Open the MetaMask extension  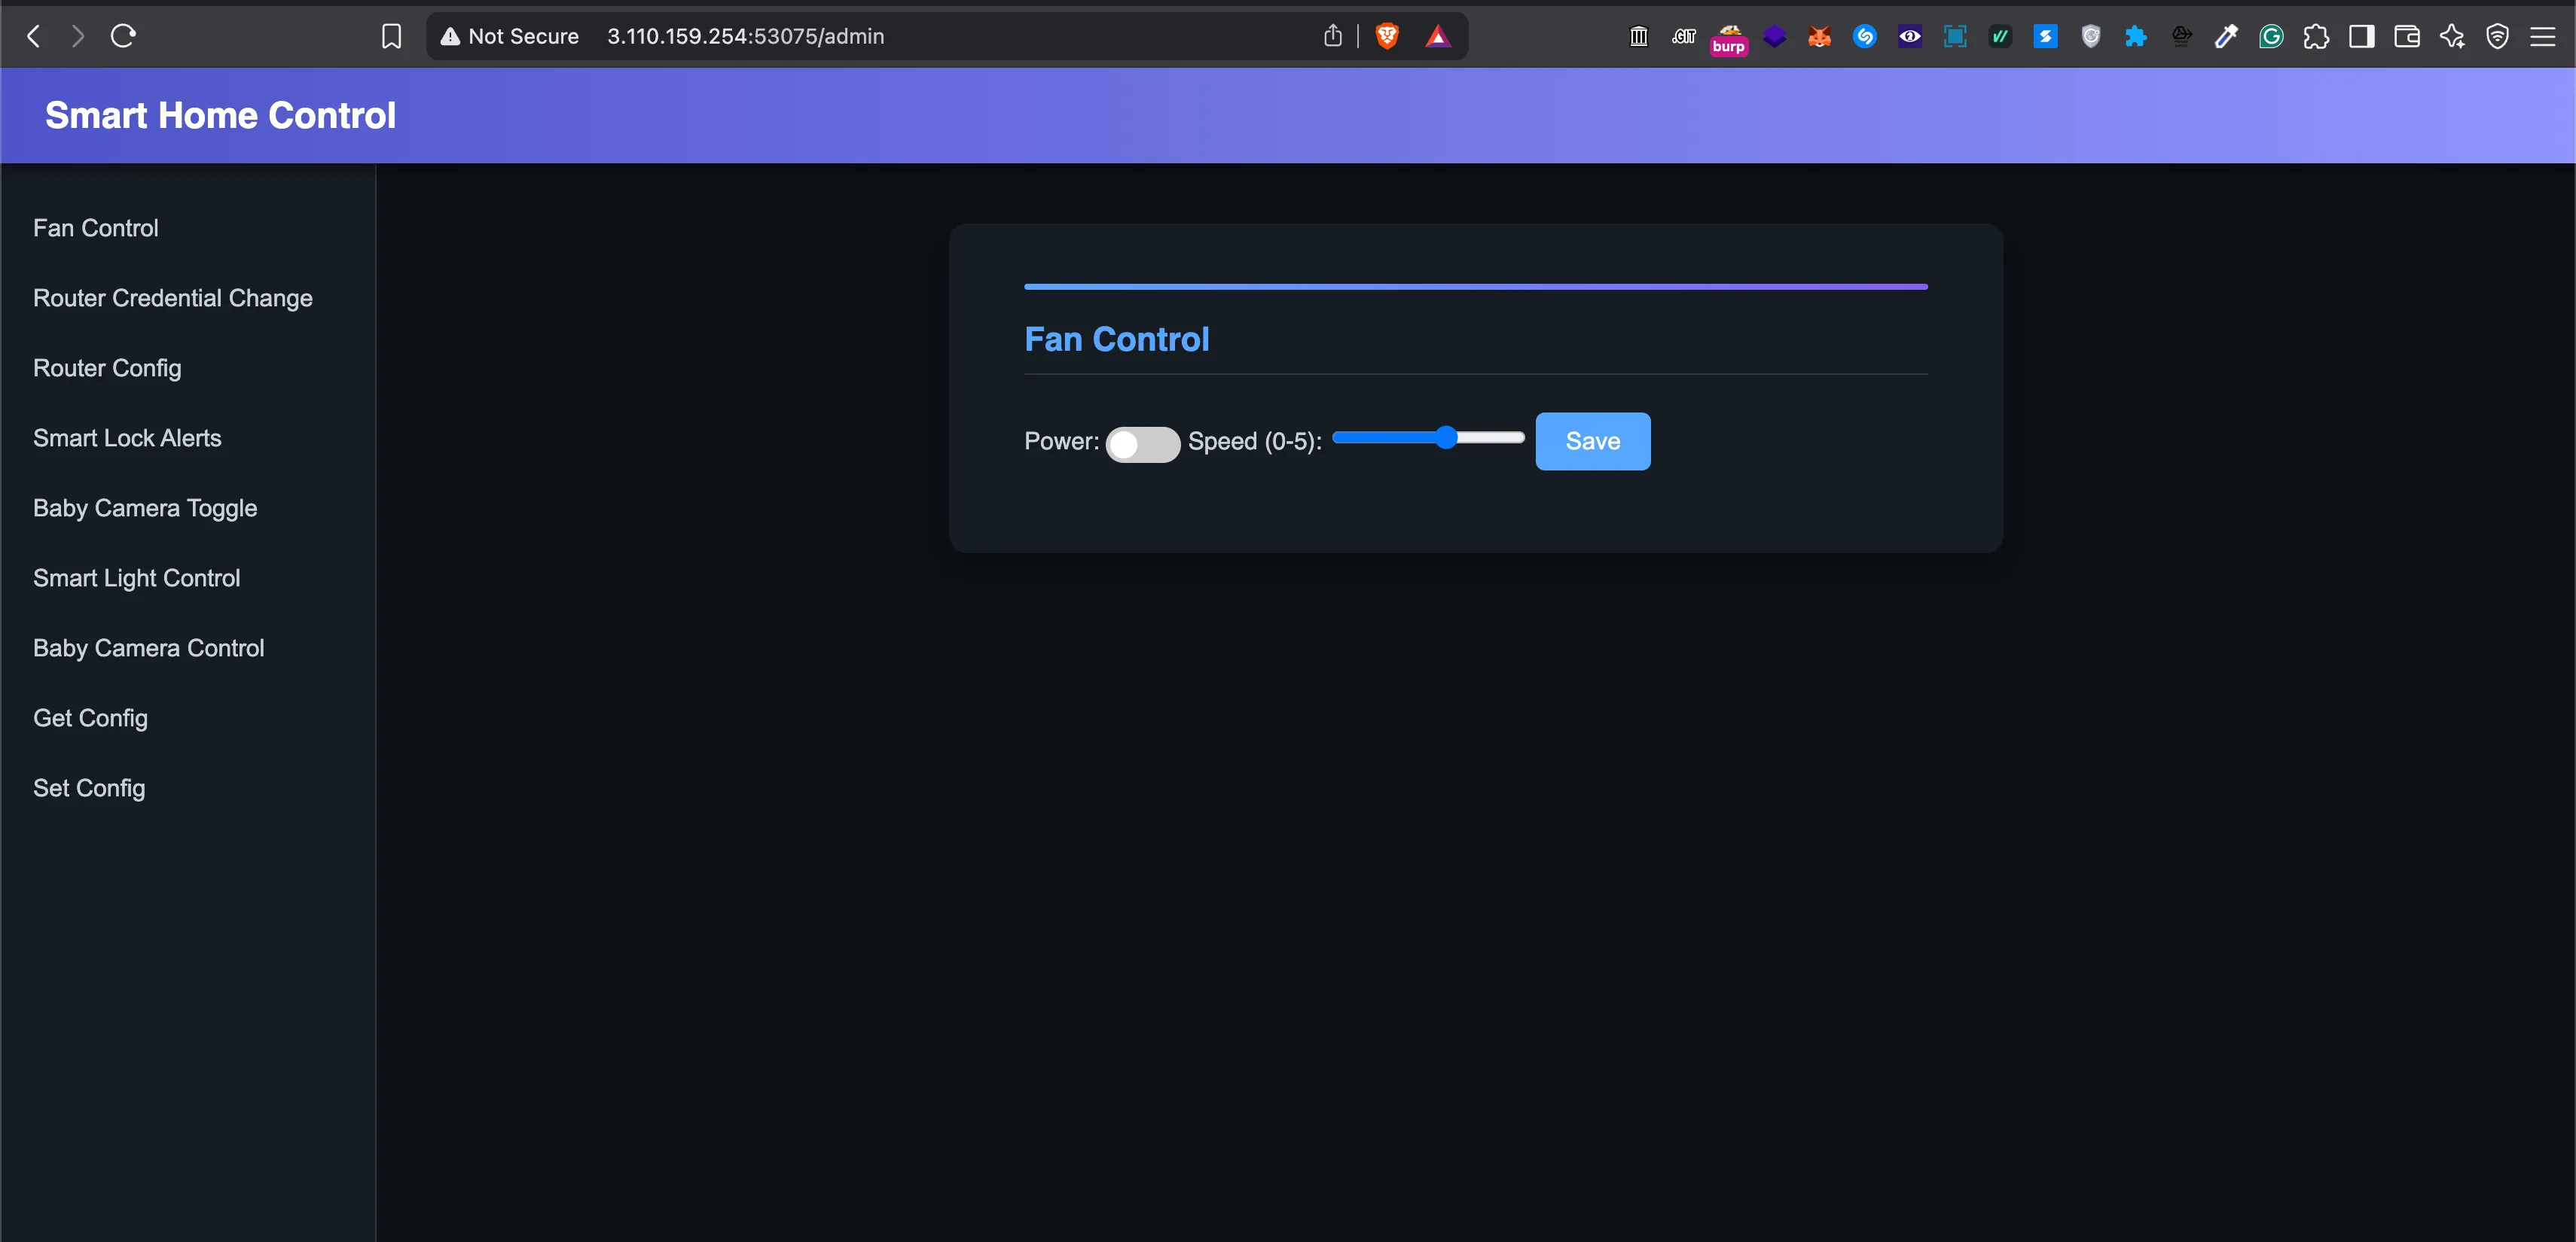point(1820,36)
